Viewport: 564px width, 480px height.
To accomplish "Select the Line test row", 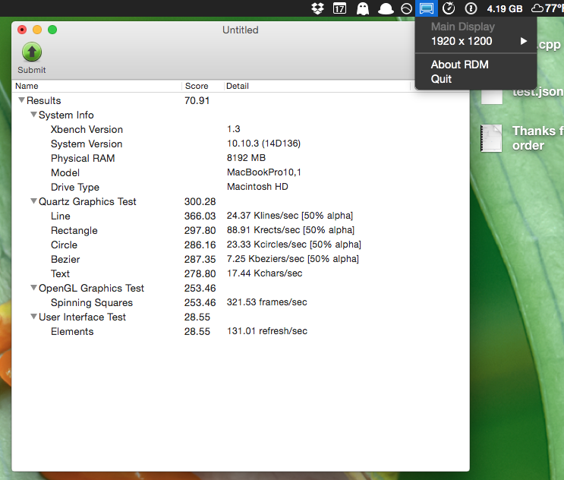I will [x=241, y=216].
